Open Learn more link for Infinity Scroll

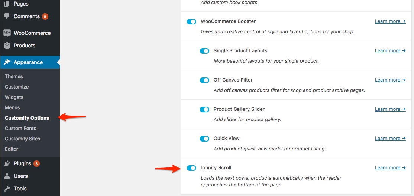(x=390, y=167)
